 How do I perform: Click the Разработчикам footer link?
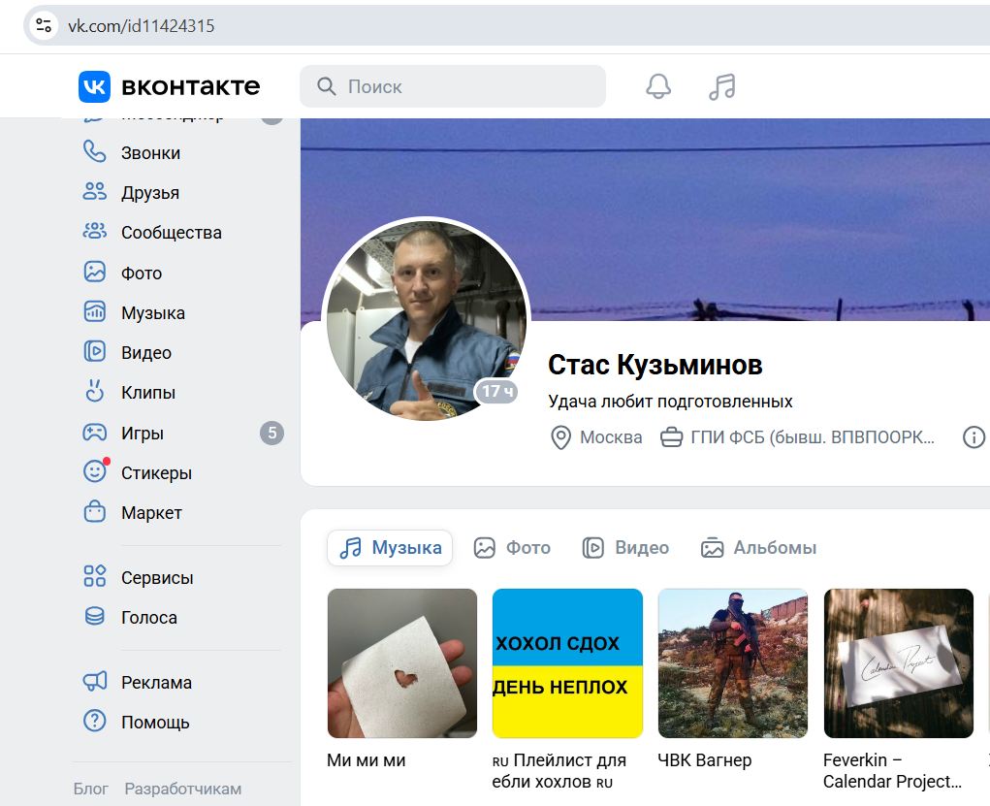182,789
